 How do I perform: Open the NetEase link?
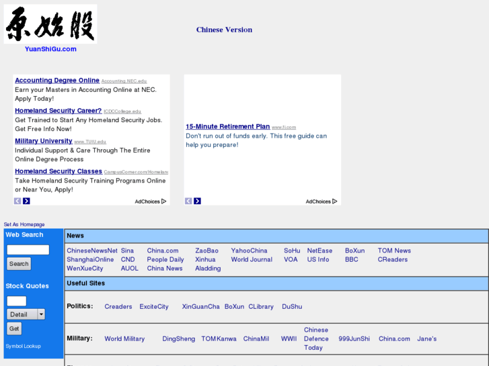click(x=319, y=250)
